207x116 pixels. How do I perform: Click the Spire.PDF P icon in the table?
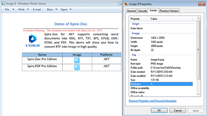(x=77, y=67)
